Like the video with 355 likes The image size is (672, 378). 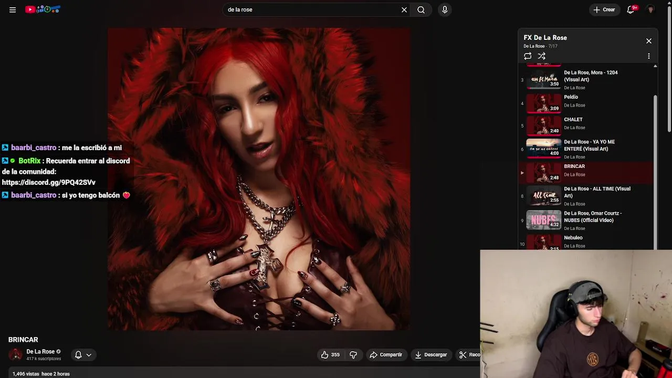[x=330, y=355]
